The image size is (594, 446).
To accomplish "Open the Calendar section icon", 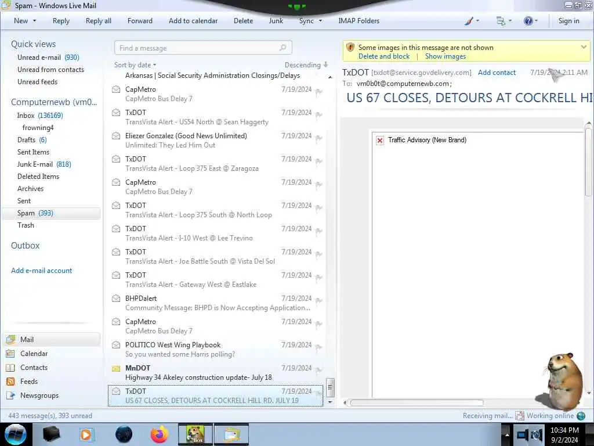I will coord(10,354).
